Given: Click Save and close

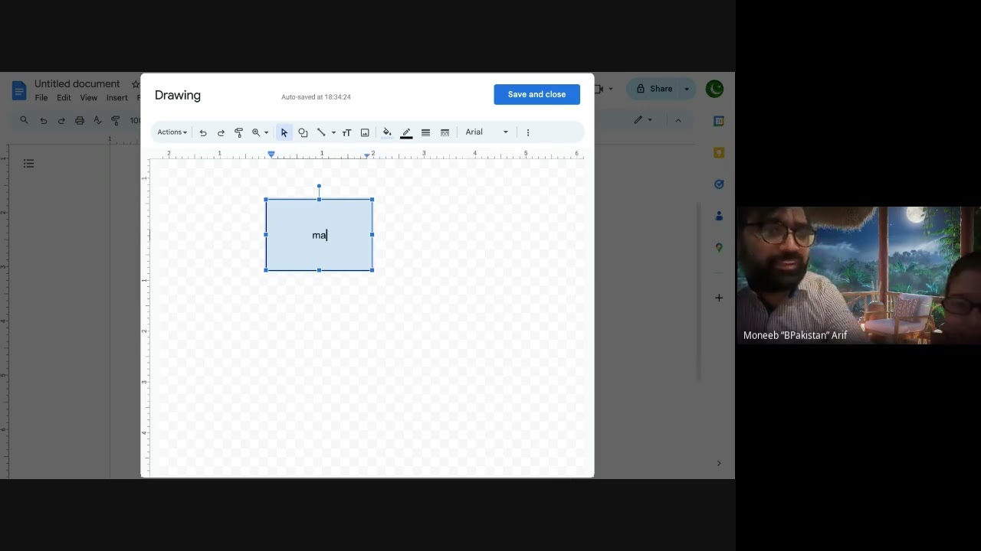Looking at the screenshot, I should point(536,94).
